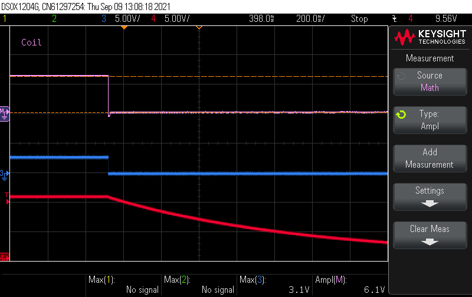Open the Settings softkey submenu
The height and width of the screenshot is (297, 472).
coord(430,197)
